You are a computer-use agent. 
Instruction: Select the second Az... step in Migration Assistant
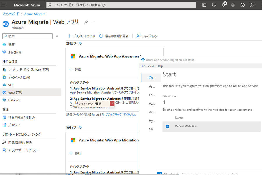click(152, 112)
